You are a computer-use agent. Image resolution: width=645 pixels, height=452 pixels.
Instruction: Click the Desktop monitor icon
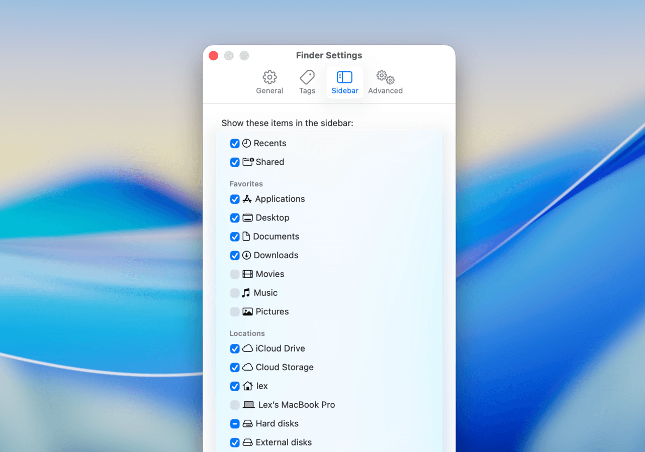[247, 217]
